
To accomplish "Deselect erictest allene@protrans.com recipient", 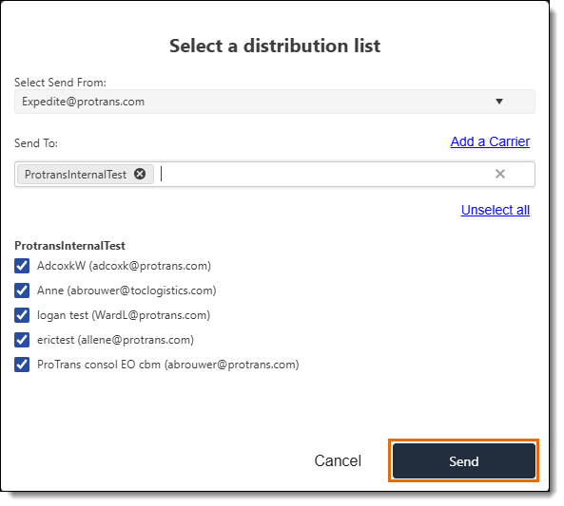I will tap(22, 340).
